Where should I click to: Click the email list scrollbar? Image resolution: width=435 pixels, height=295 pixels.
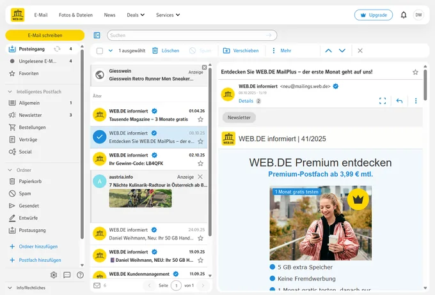click(210, 151)
